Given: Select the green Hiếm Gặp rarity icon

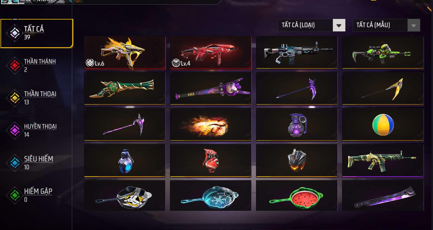Looking at the screenshot, I should coord(15,195).
